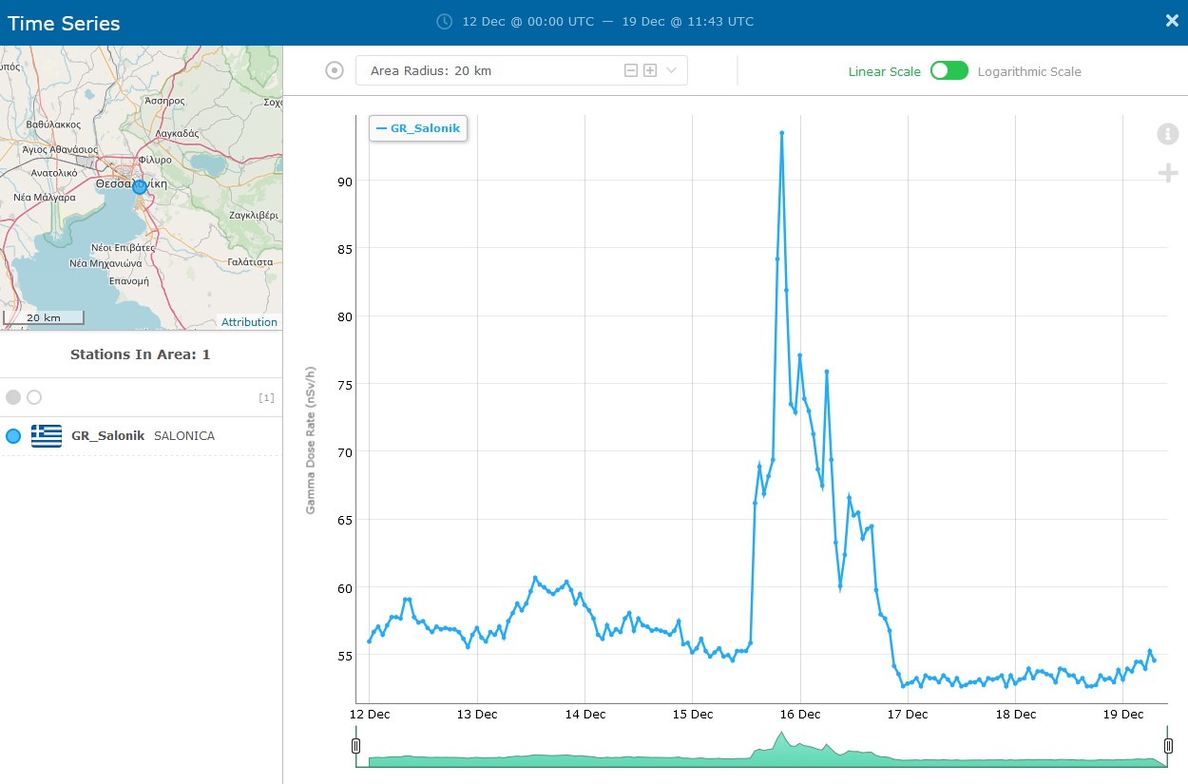Viewport: 1188px width, 784px height.
Task: Open the map Attribution link
Action: (249, 322)
